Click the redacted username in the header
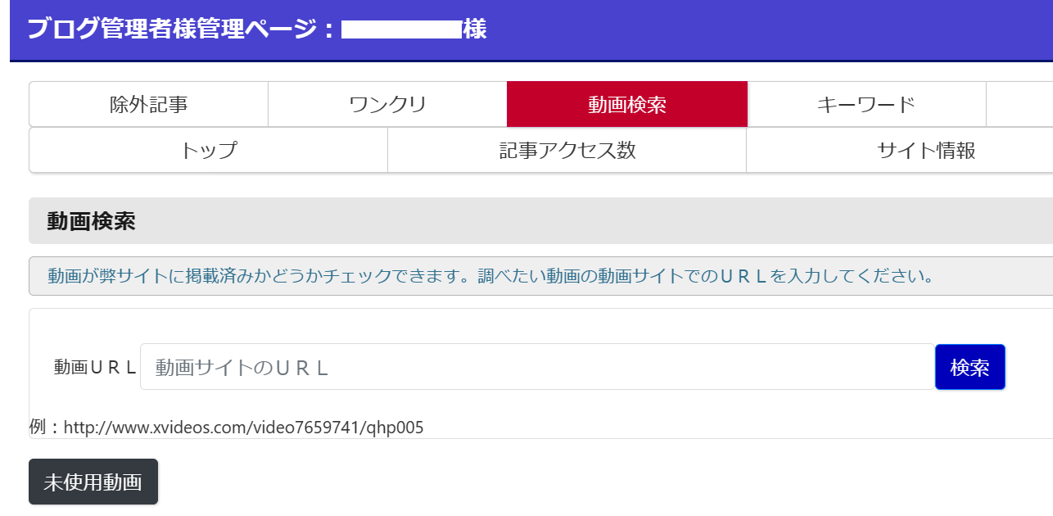This screenshot has width=1053, height=516. point(401,30)
